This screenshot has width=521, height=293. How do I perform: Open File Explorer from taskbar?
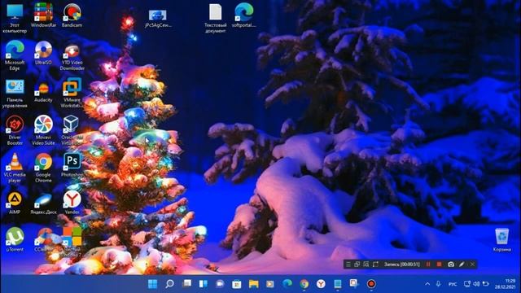(253, 284)
